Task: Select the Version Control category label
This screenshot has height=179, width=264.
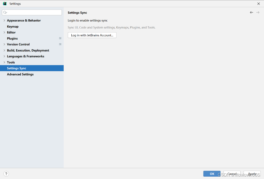Action: pyautogui.click(x=18, y=44)
